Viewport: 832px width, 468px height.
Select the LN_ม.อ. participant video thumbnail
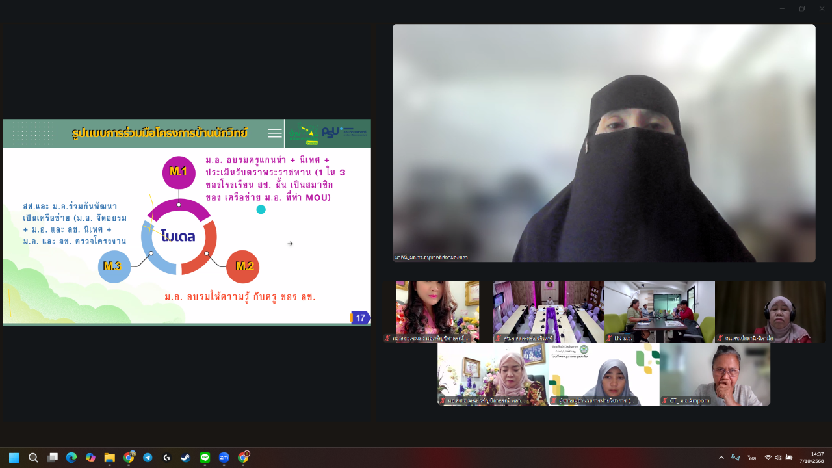pos(659,311)
